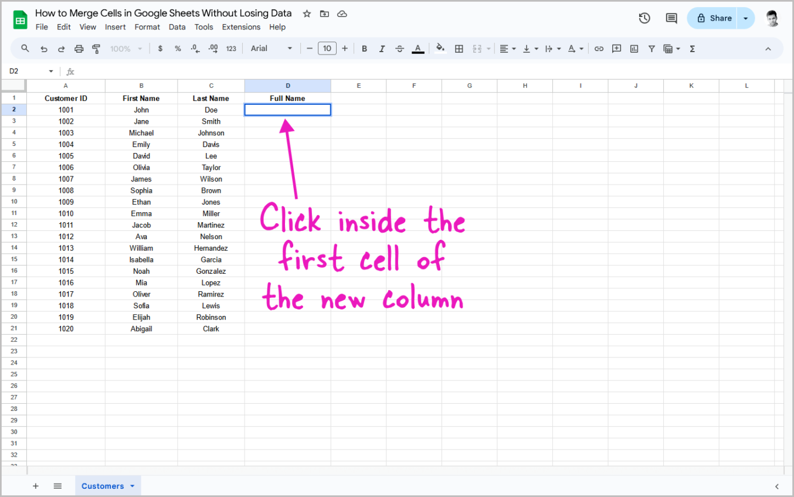Click the Print icon
The height and width of the screenshot is (497, 794).
tap(79, 49)
